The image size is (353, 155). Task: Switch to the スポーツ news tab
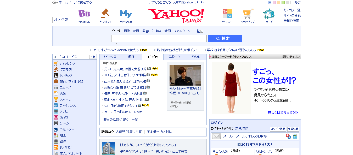pos(174,57)
